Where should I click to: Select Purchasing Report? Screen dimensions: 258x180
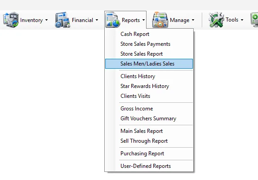149,154
